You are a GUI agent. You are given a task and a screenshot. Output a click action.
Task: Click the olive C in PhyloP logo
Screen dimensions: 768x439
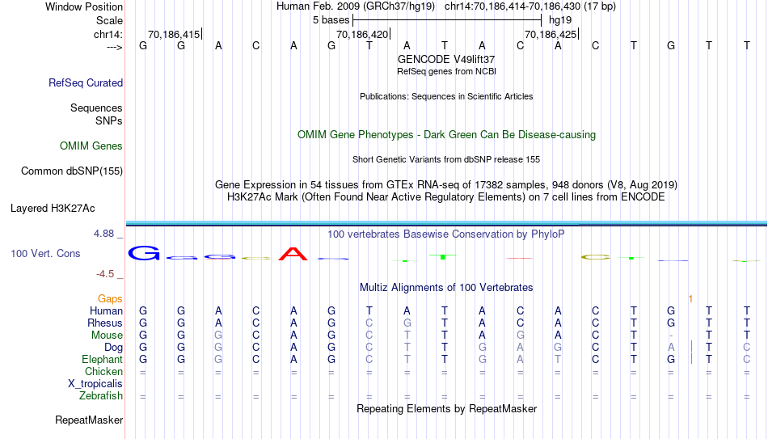[x=595, y=257]
